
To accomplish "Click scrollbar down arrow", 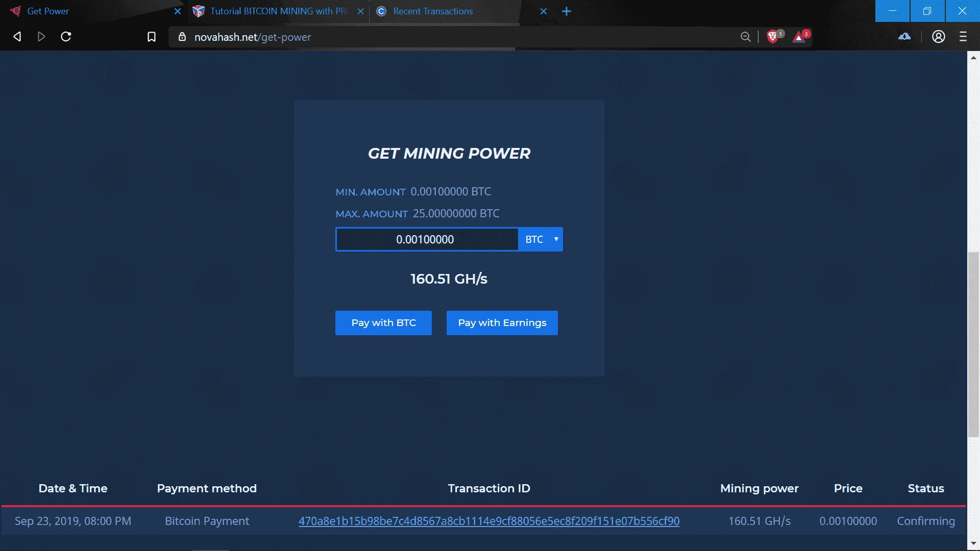I will (973, 544).
